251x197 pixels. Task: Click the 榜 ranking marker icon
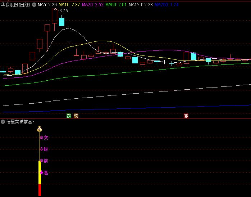tap(76, 116)
